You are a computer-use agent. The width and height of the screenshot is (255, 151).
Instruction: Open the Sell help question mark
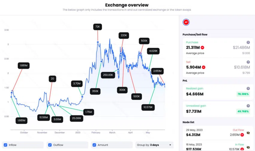pos(248,62)
